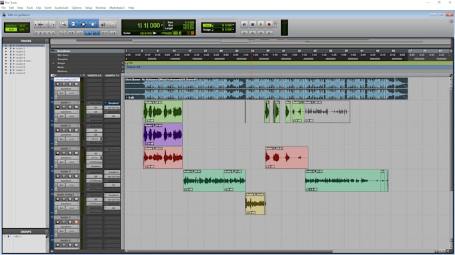
Task: Mute the Audio 1 track
Action: (x=76, y=107)
